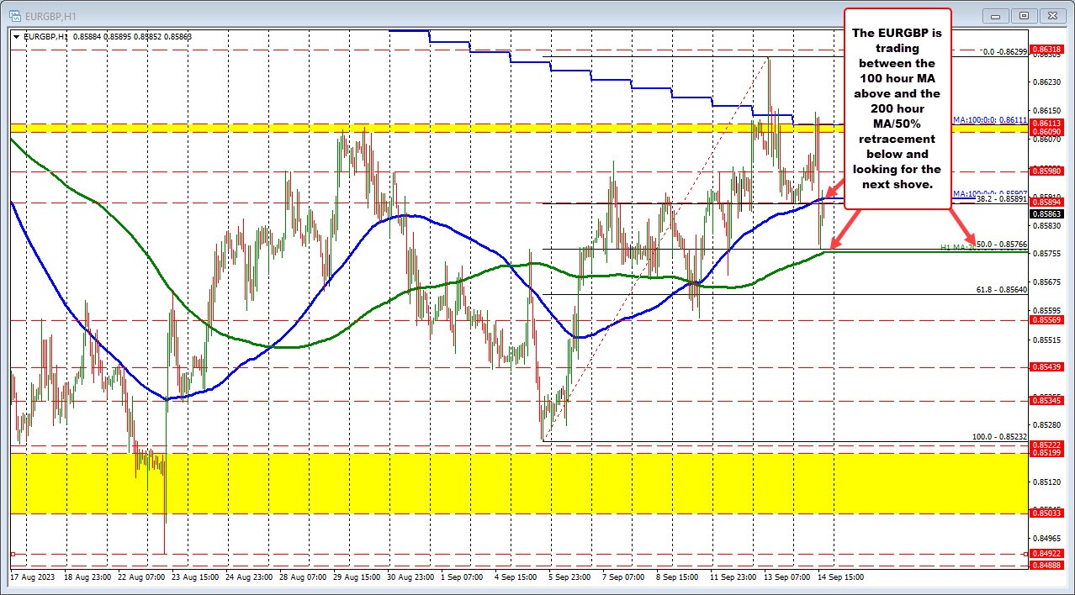The width and height of the screenshot is (1075, 595).
Task: Click the current price tag 0.85863
Action: [1046, 214]
